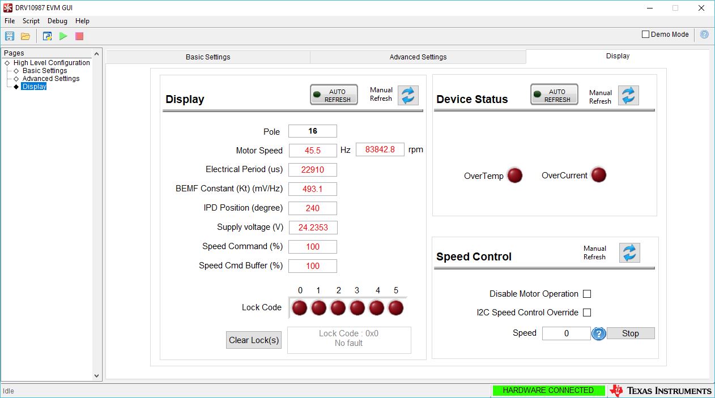Click IPD Position value 240
The image size is (715, 398).
point(313,208)
